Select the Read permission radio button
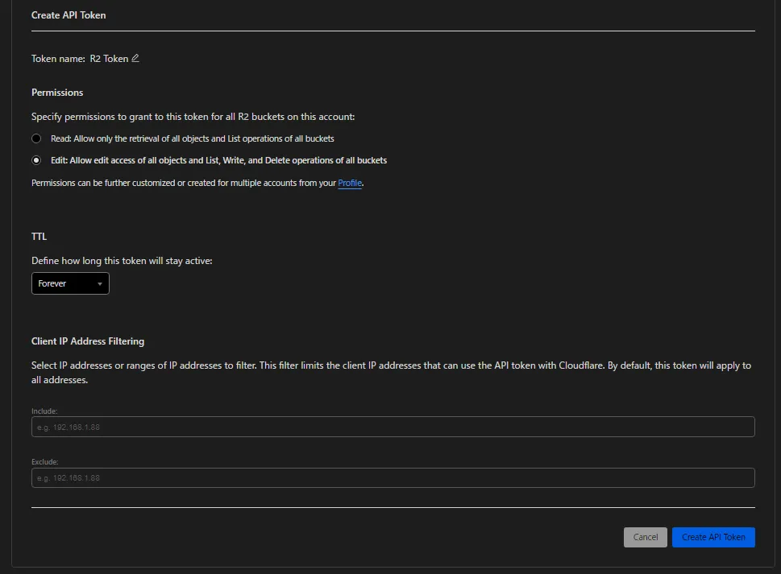Screen dimensions: 781x574 point(36,138)
